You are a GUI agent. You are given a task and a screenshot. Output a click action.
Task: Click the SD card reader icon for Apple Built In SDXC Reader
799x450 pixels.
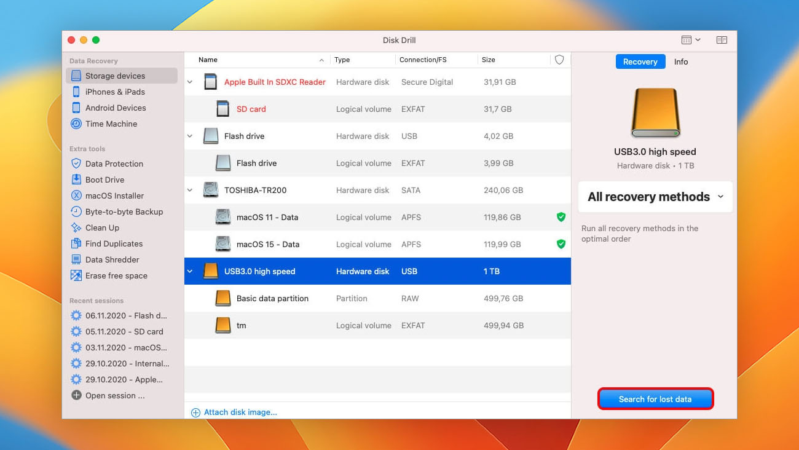[211, 82]
